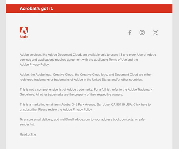The width and height of the screenshot is (179, 149).
Task: Open the Read online link
Action: 28,135
